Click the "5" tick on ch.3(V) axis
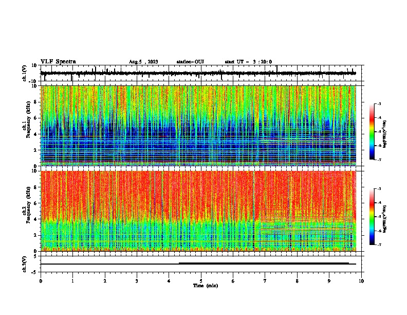Screen dimensions: 407x315 [36, 256]
